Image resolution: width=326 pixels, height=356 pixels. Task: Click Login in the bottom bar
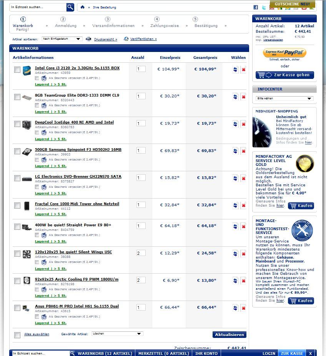269,353
